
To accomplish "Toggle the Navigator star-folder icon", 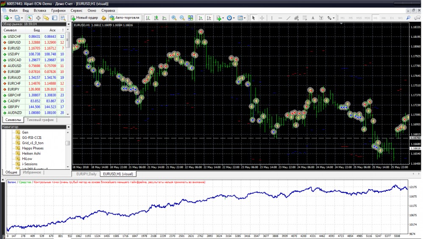I will pos(46,18).
